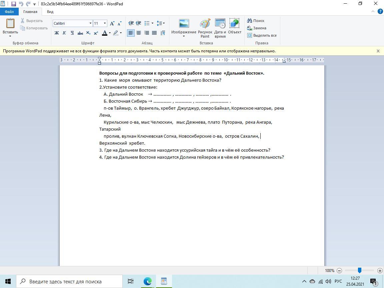
Task: Dismiss the yellow format warning bar
Action: [x=378, y=51]
